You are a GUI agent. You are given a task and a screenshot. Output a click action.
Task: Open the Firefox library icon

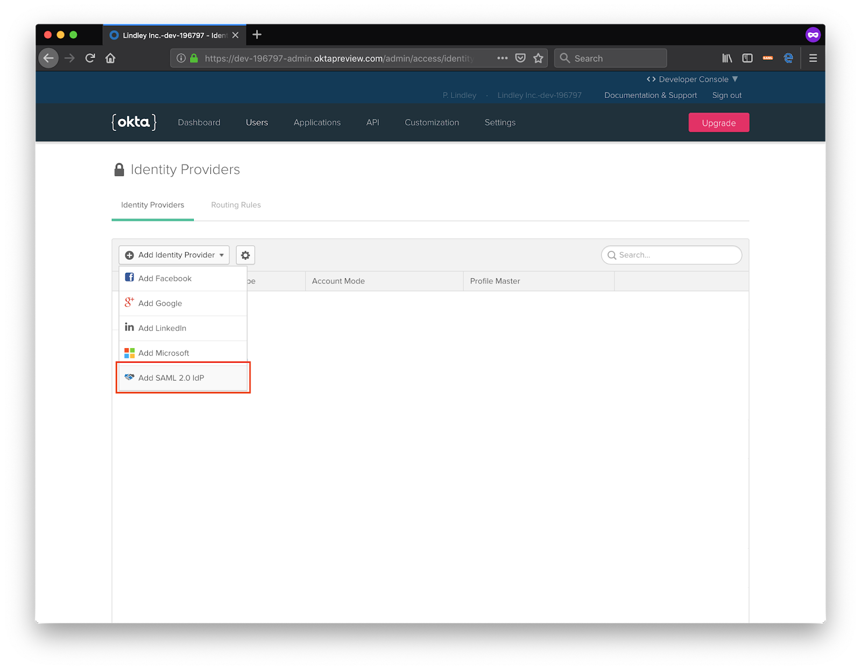click(x=727, y=58)
